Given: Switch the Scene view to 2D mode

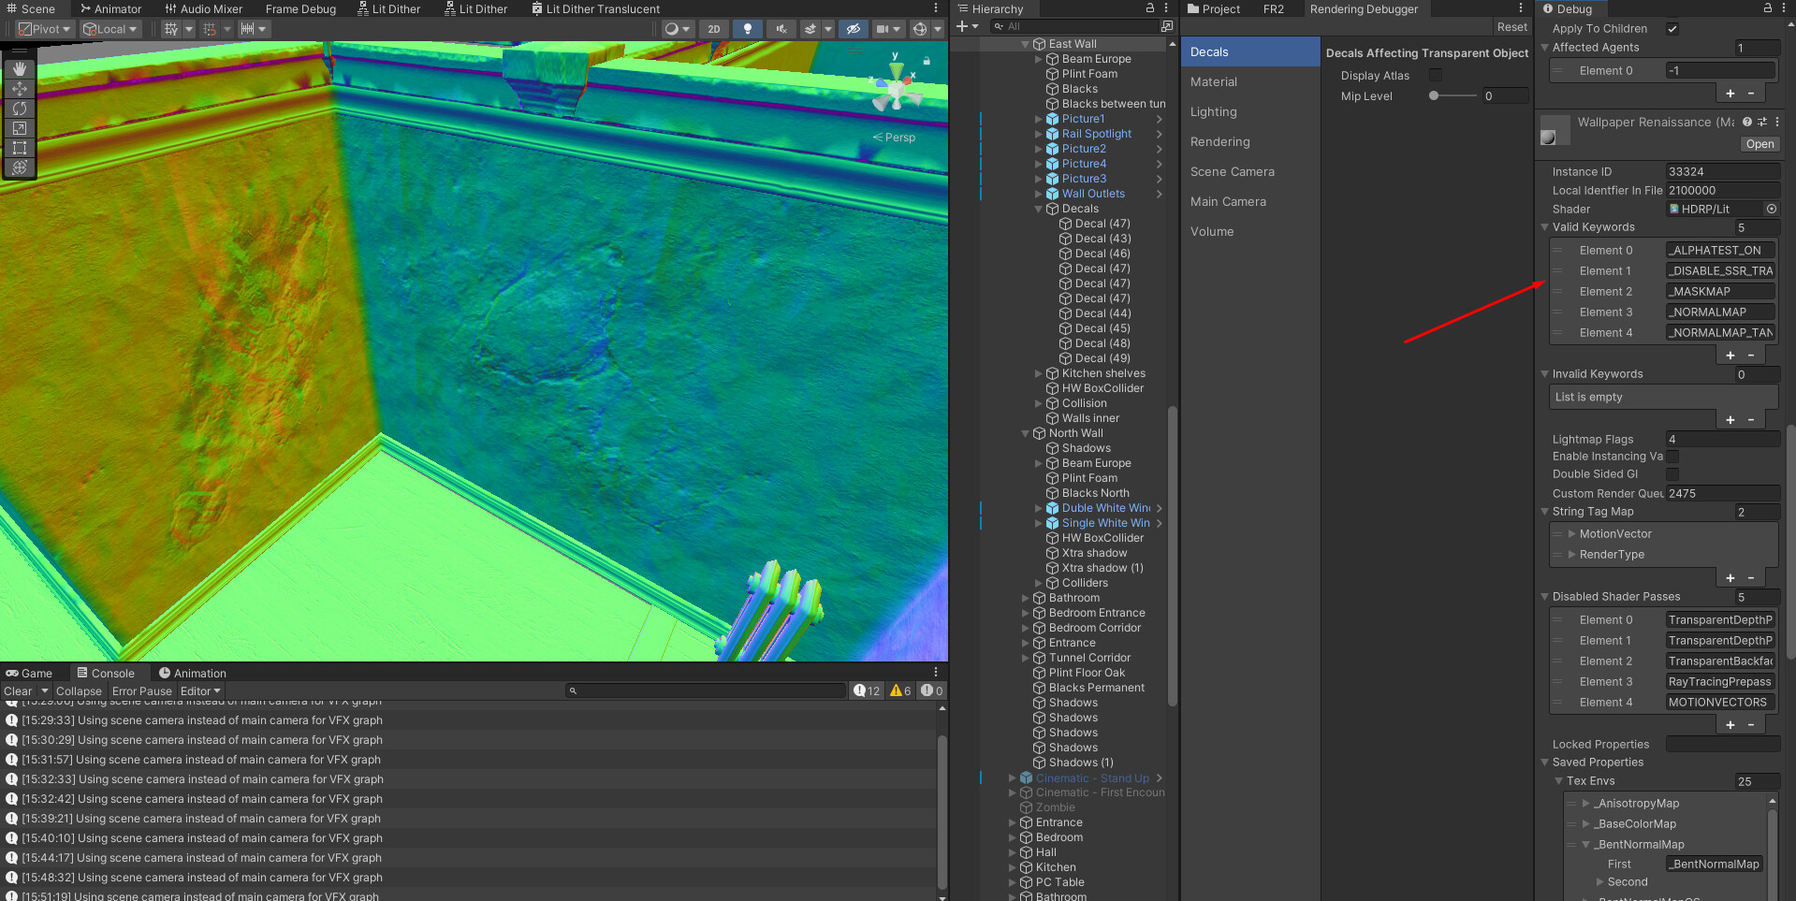Looking at the screenshot, I should (712, 29).
